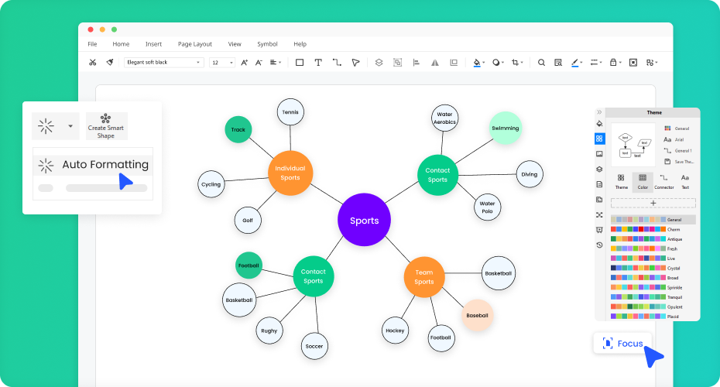The height and width of the screenshot is (387, 720).
Task: Select the purple Sports center node
Action: pyautogui.click(x=364, y=221)
